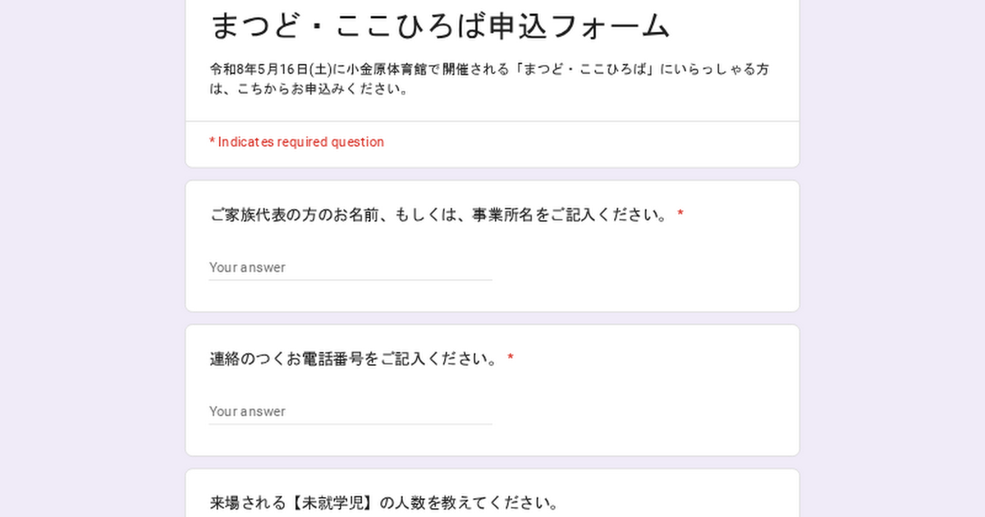Click the form title まつど・ここひろば申込フォーム

coord(441,26)
